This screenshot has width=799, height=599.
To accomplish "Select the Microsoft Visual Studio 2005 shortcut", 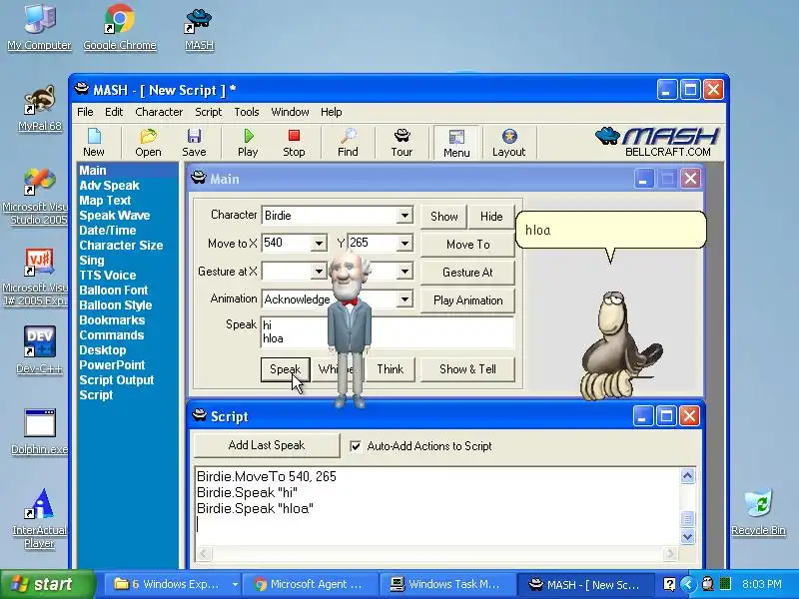I will 36,196.
